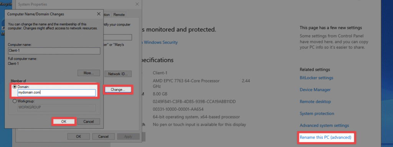
Task: Confirm domain change with highlighted OK button
Action: (x=64, y=121)
